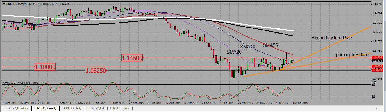Screen dimensions: 386x112
Task: Switch to the EURUSD,Monthly tab
Action: (x=16, y=108)
